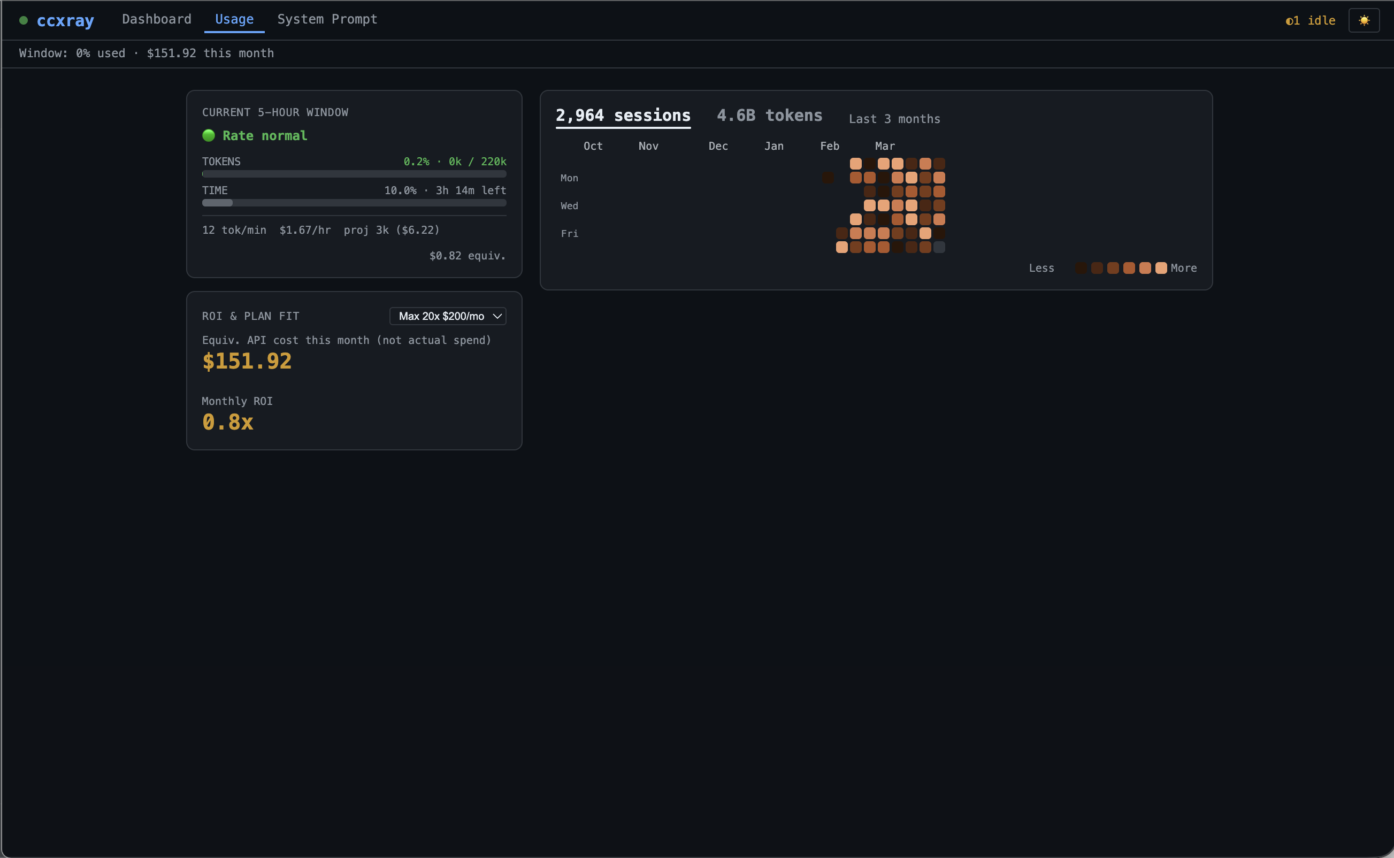Click the Window usage summary status bar
Image resolution: width=1394 pixels, height=858 pixels.
(x=147, y=53)
